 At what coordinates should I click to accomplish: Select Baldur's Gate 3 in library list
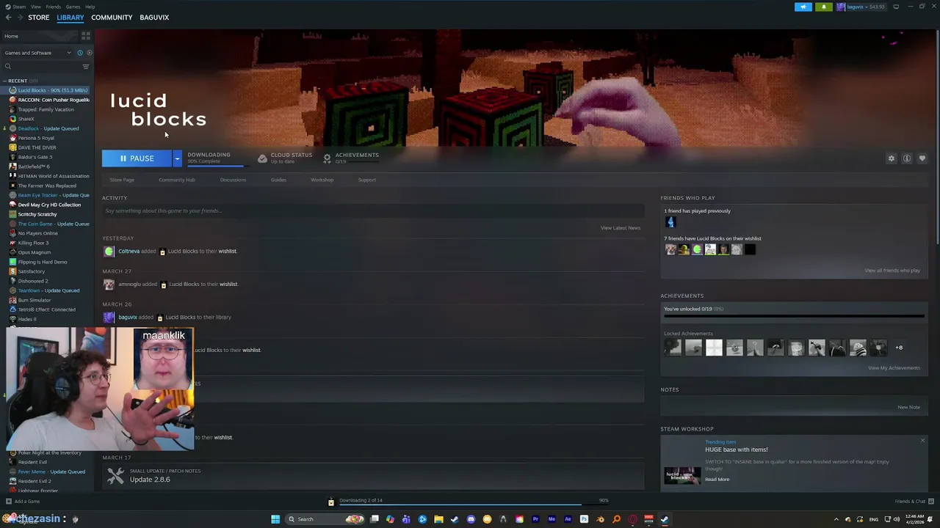tap(35, 157)
